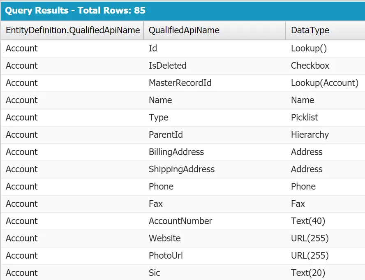
Task: Click the BillingAddress field cell
Action: click(x=176, y=152)
